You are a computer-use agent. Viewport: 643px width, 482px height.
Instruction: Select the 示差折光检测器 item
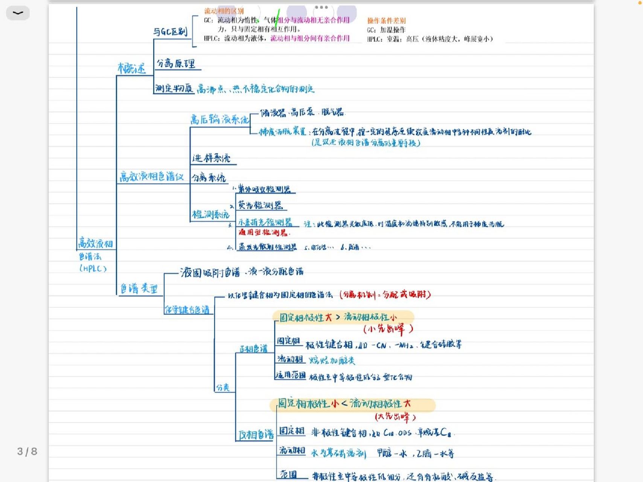click(x=265, y=222)
